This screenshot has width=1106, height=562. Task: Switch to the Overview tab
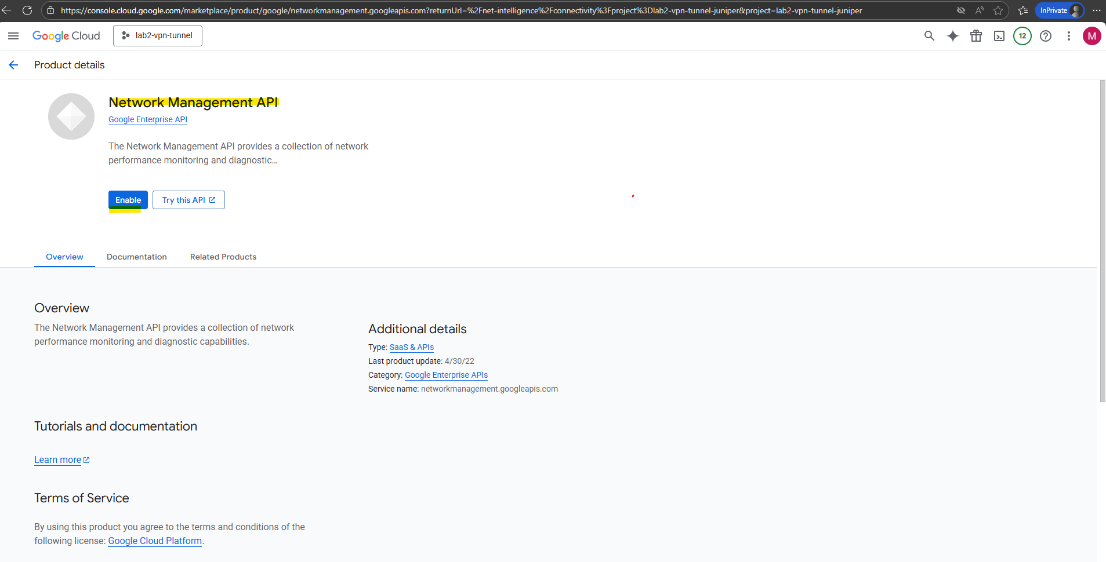(64, 257)
